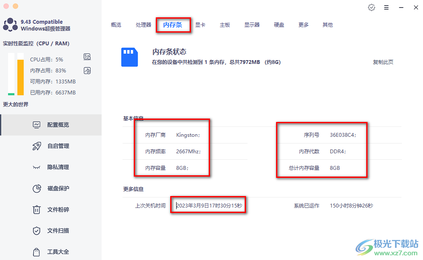Switch to the 概览 tab
423x260 pixels.
point(116,25)
